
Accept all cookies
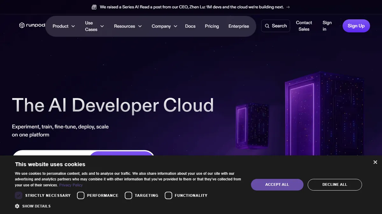click(x=277, y=185)
